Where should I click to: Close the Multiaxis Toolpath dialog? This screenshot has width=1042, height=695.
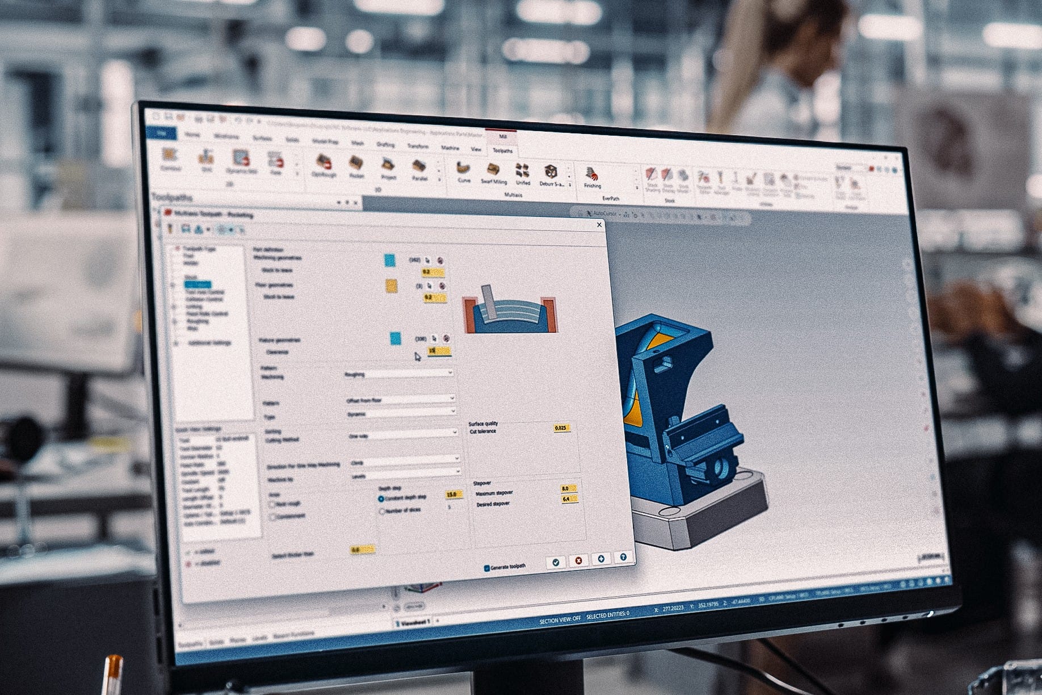coord(599,225)
